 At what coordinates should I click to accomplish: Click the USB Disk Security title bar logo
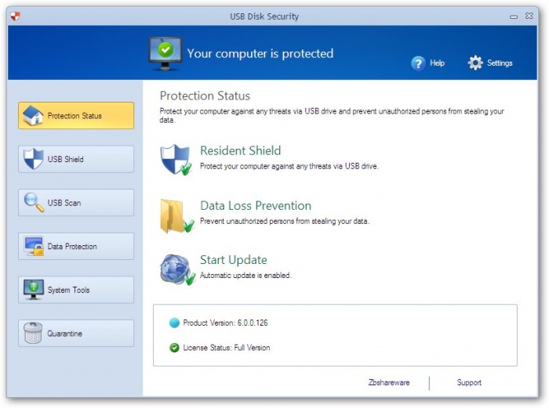tap(15, 16)
